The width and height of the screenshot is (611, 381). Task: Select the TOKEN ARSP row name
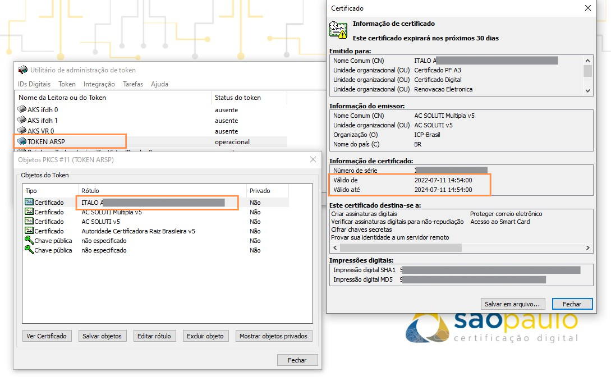[47, 142]
